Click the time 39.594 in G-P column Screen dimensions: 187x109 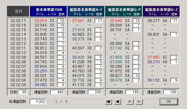point(116,25)
